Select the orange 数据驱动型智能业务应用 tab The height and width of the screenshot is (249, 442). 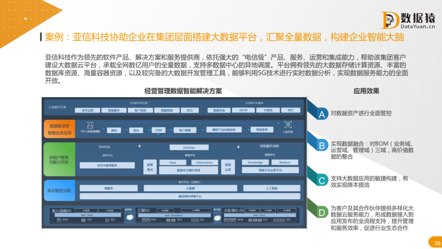(59, 129)
